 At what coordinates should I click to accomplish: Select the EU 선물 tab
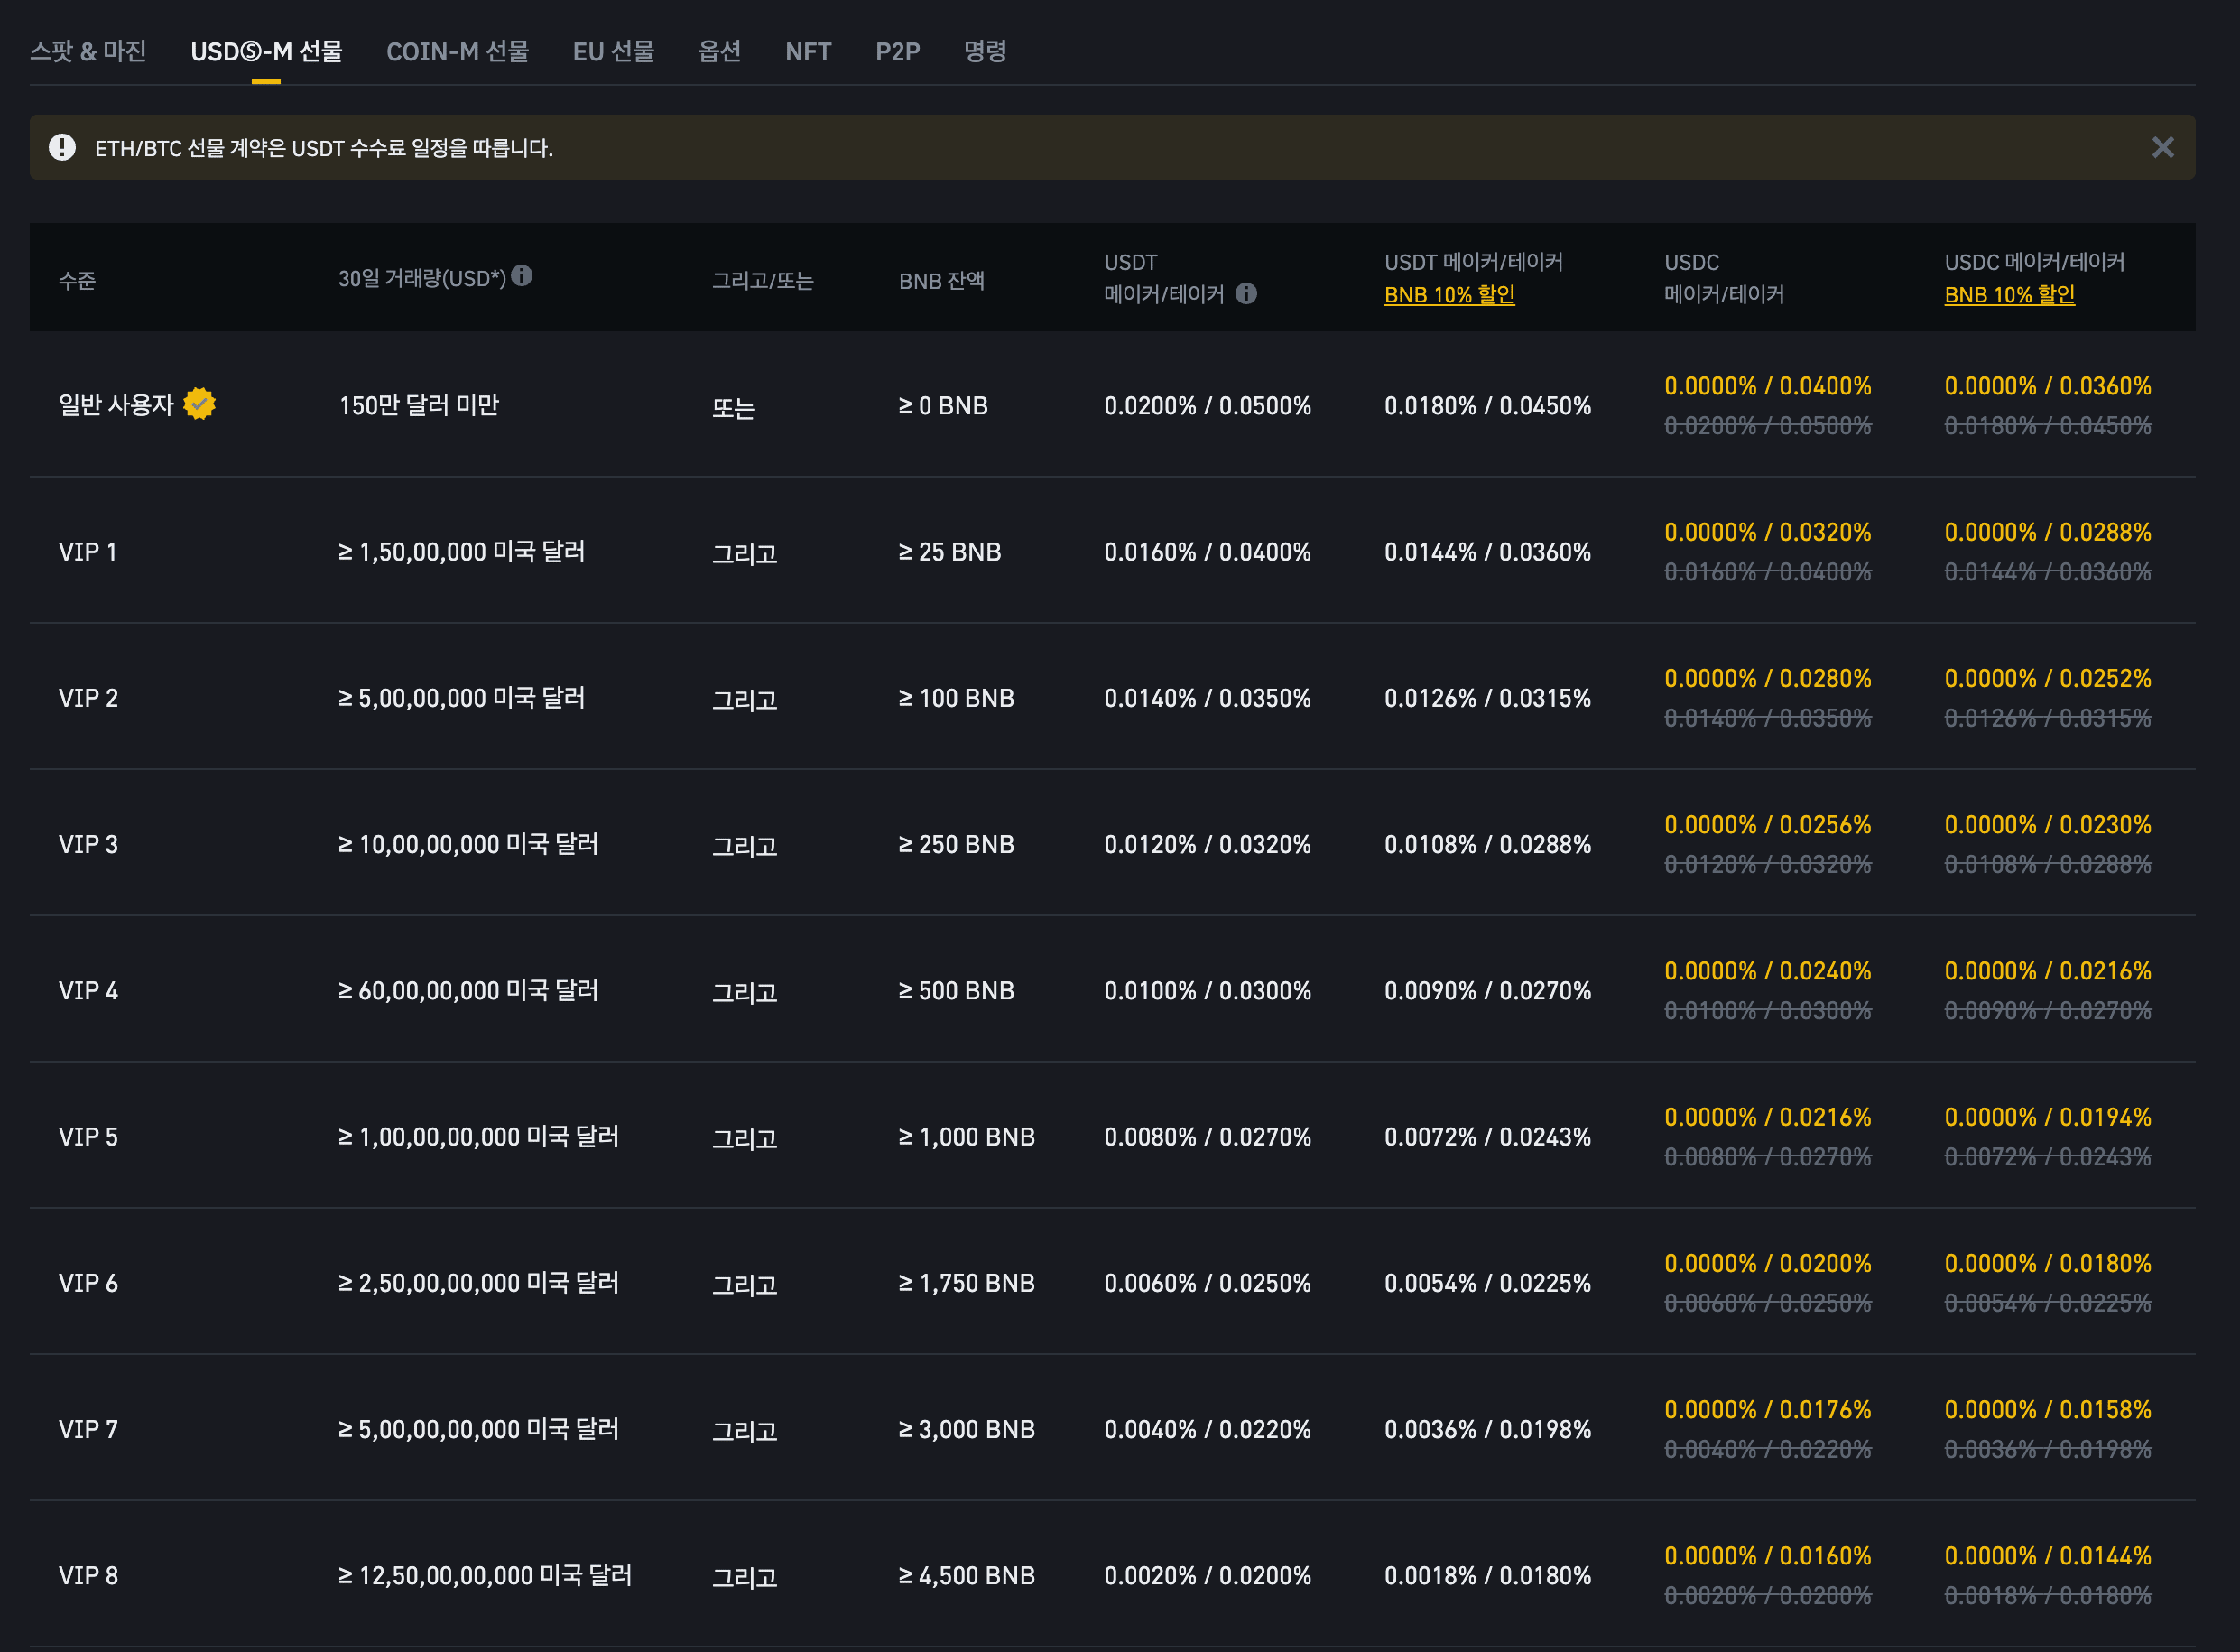613,51
